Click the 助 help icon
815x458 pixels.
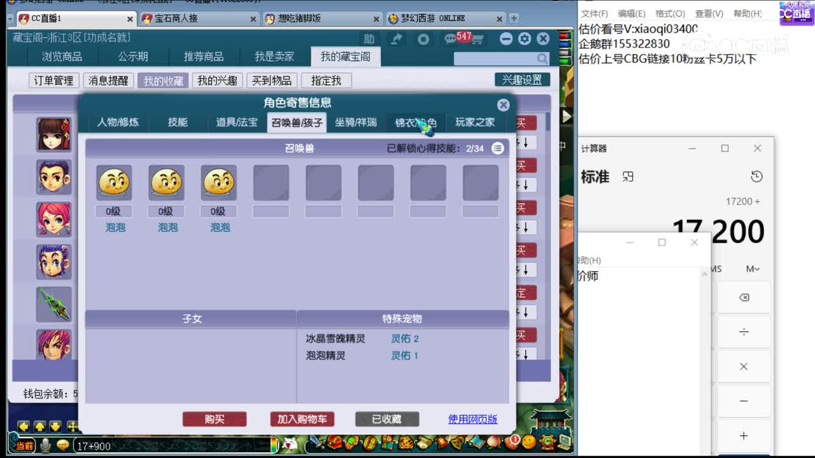tap(369, 39)
